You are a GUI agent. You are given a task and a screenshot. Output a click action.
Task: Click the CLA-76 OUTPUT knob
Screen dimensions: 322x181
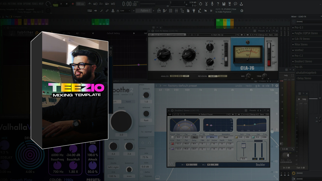(x=189, y=54)
